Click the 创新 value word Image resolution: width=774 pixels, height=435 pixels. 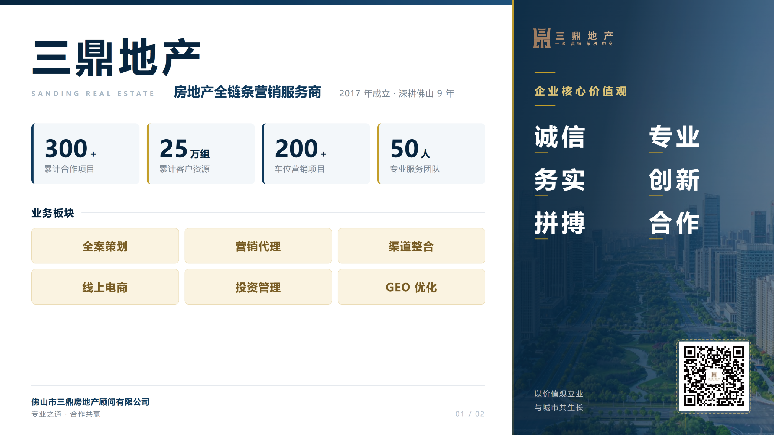click(x=674, y=180)
